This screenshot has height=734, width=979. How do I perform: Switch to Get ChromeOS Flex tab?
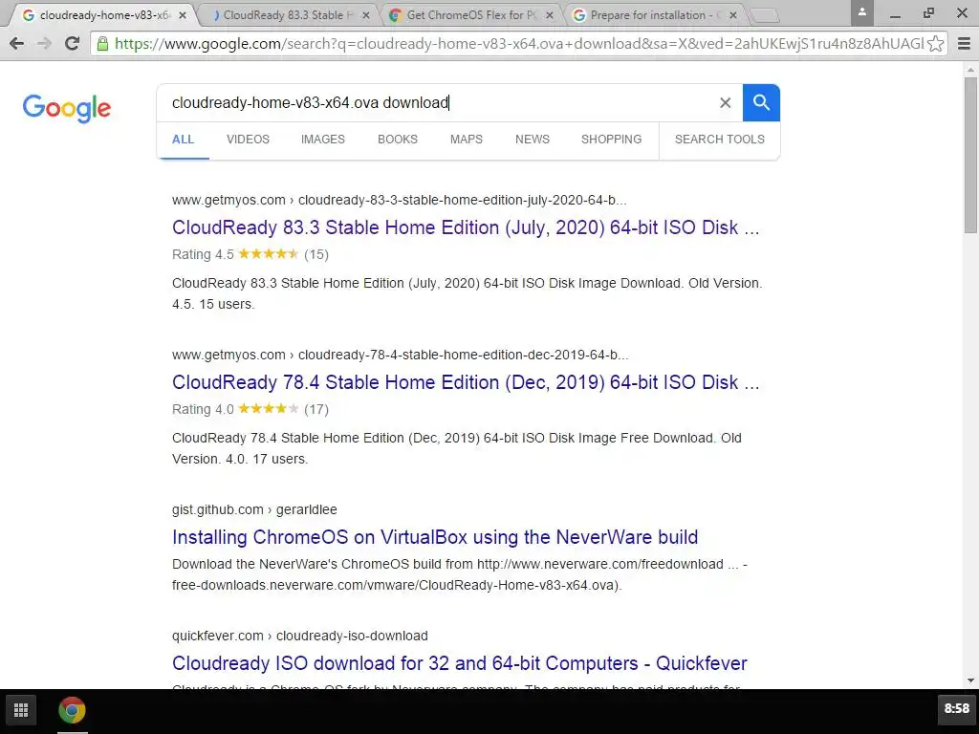coord(468,15)
